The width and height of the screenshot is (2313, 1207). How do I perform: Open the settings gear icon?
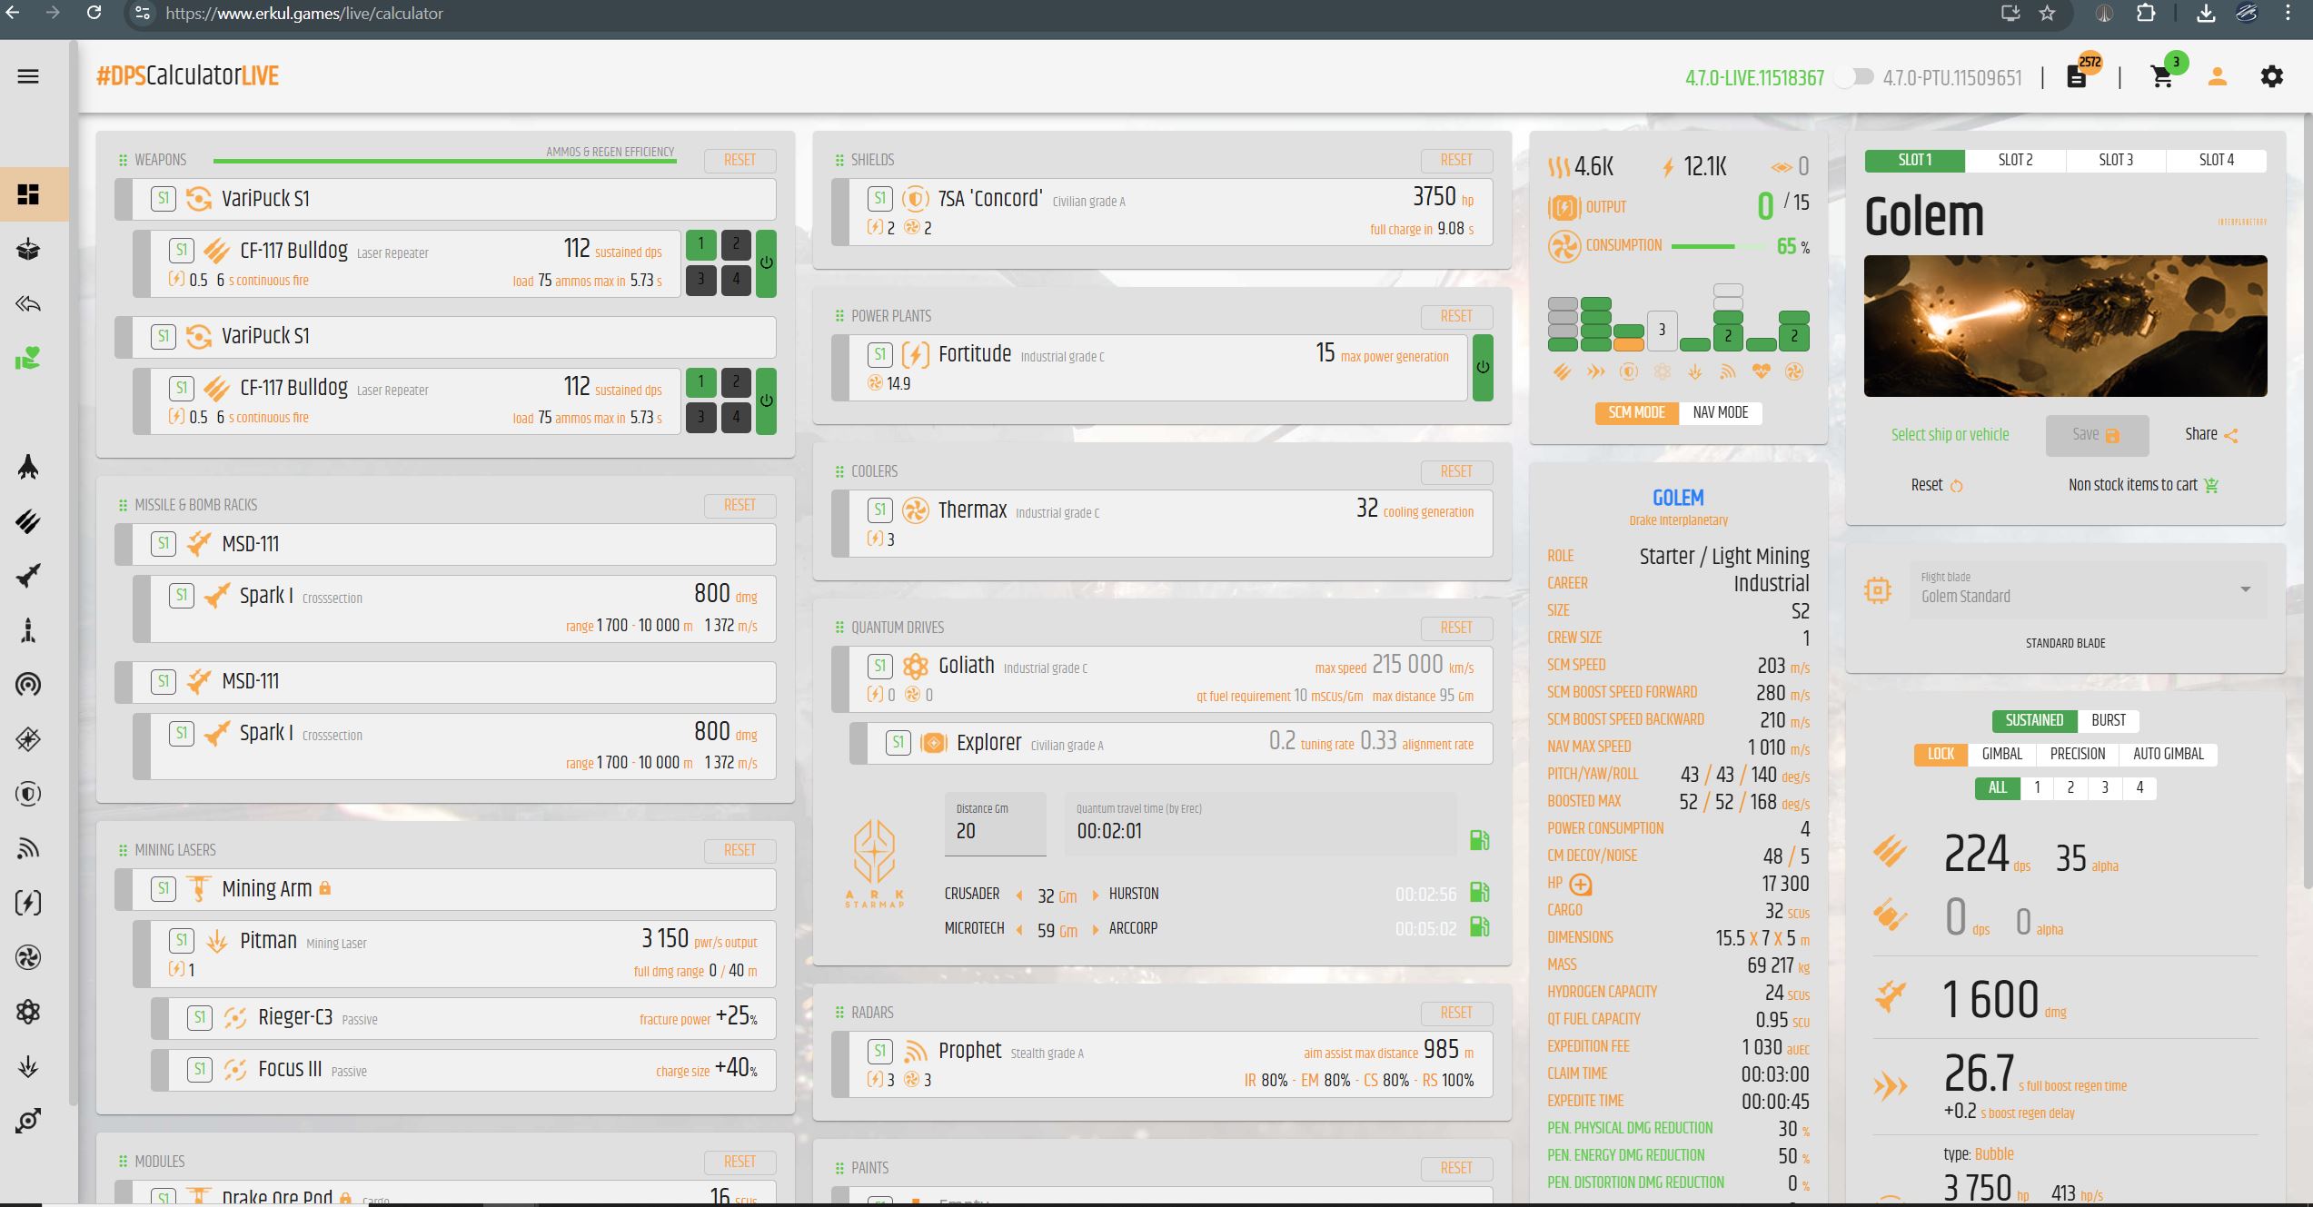[2271, 76]
